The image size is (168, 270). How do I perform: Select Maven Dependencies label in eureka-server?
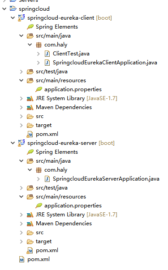(64, 224)
